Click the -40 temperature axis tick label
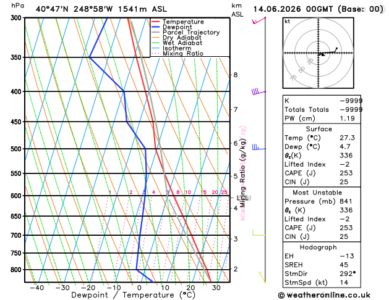This screenshot has width=389, height=300. (36, 288)
